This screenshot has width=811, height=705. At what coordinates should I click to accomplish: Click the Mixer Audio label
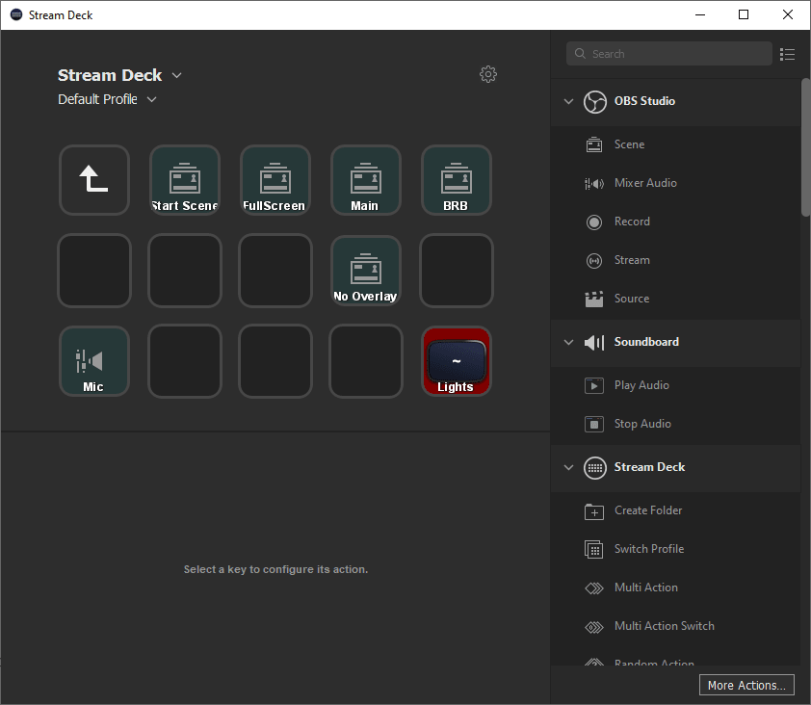pos(645,183)
